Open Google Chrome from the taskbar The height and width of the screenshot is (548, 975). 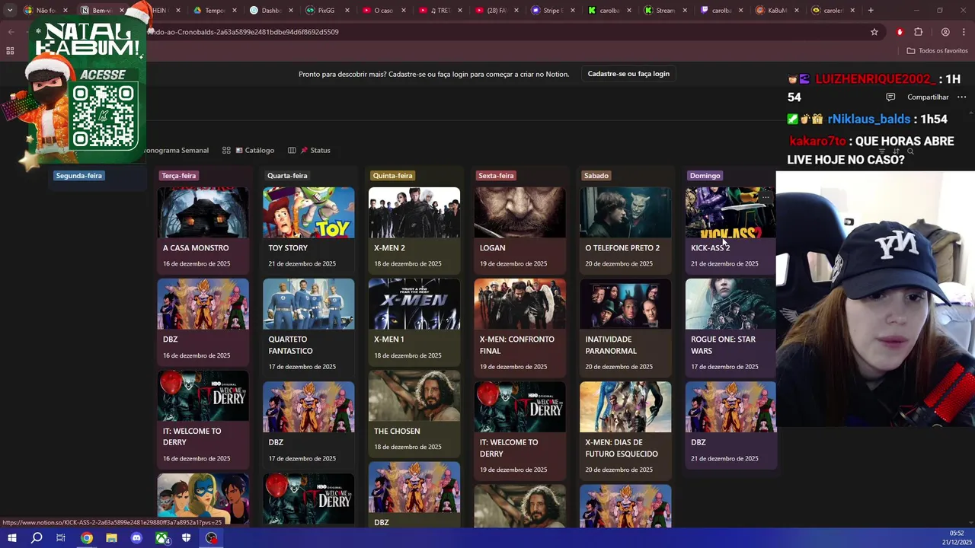point(87,538)
